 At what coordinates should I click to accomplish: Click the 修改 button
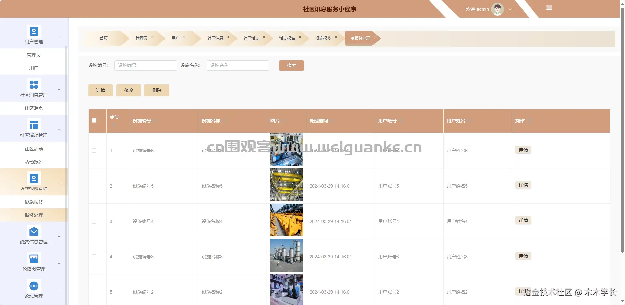(129, 90)
